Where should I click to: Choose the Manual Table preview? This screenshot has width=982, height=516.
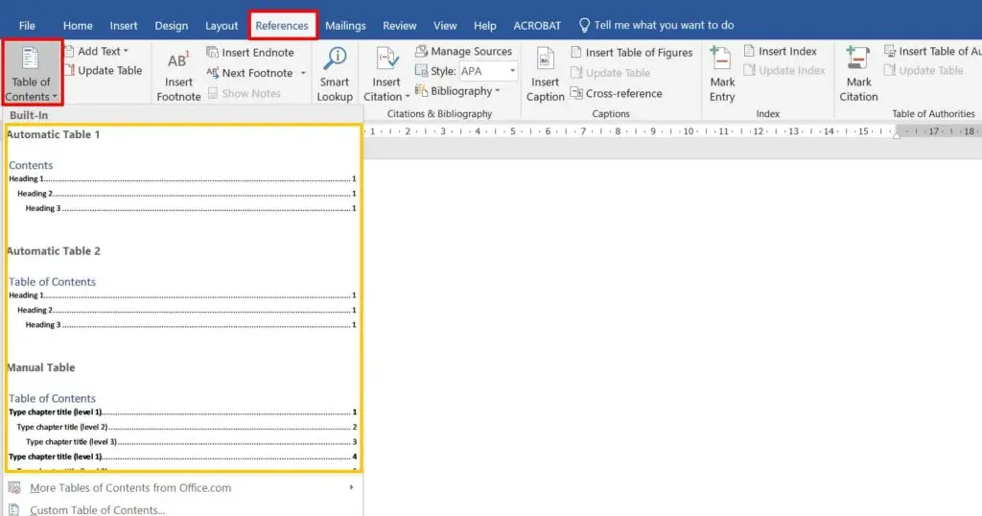(183, 414)
